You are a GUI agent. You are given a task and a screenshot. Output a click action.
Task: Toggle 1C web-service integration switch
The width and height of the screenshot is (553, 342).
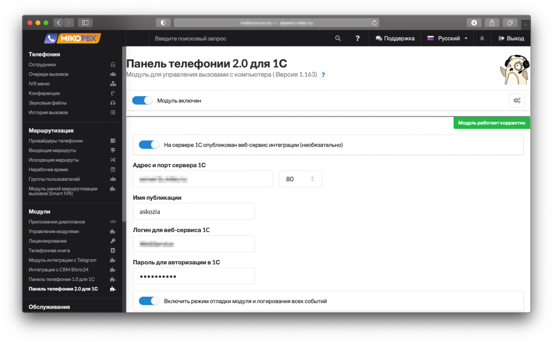[149, 145]
